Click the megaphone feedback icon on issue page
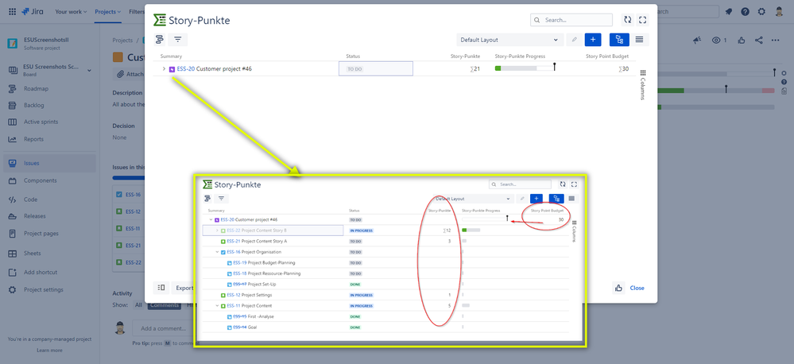The width and height of the screenshot is (794, 364). click(x=698, y=40)
